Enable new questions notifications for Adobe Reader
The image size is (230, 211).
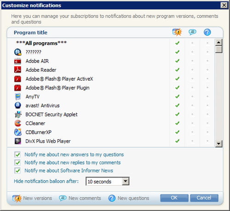click(x=207, y=70)
